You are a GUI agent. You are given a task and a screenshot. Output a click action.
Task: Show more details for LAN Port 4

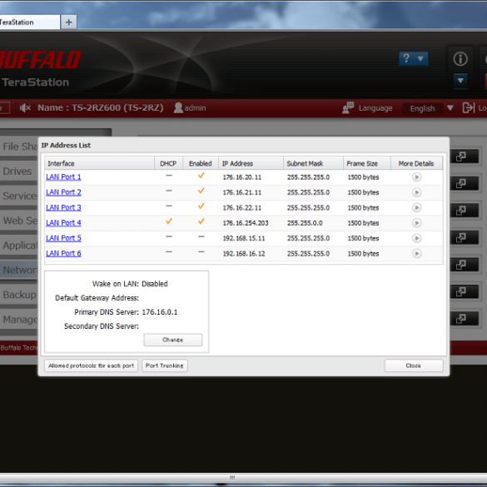416,223
